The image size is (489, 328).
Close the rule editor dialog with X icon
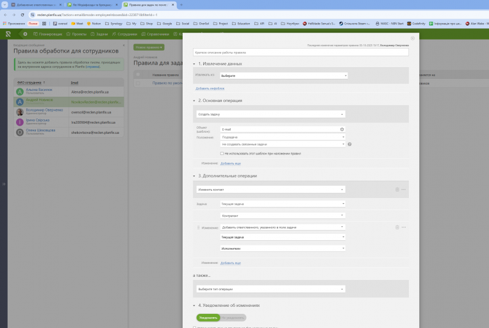coord(413,38)
